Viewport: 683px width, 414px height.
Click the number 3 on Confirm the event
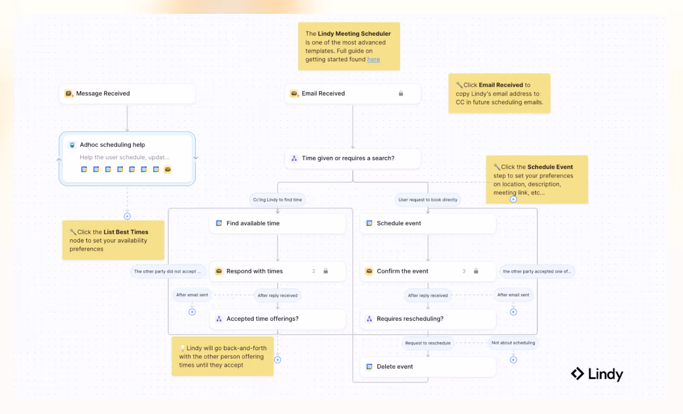click(x=464, y=271)
